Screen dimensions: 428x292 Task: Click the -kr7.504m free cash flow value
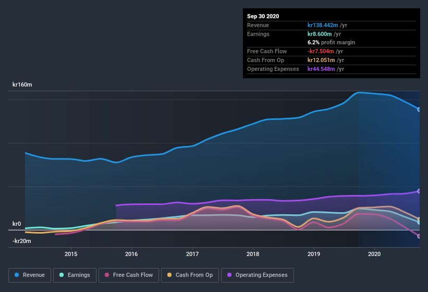(x=321, y=51)
